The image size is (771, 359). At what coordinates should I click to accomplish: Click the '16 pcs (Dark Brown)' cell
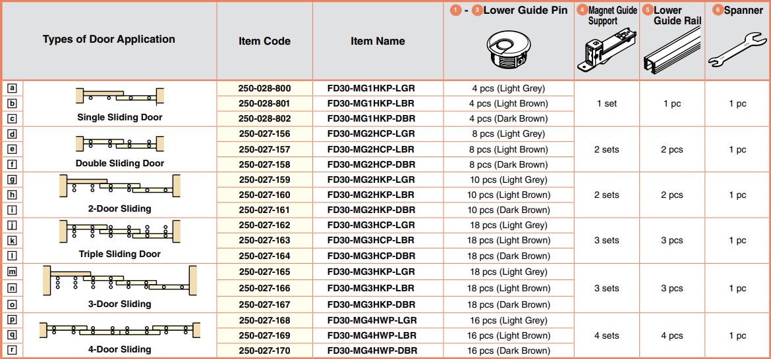click(509, 350)
